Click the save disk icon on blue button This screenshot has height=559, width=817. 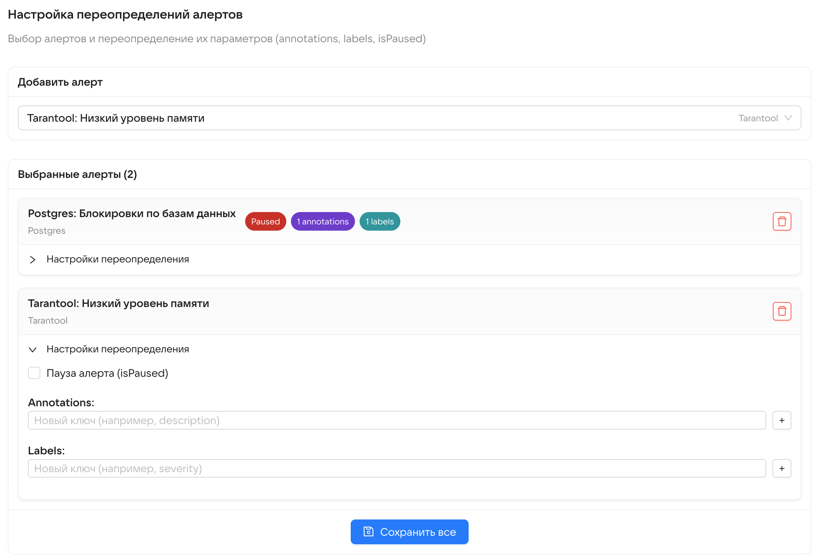[x=368, y=531]
